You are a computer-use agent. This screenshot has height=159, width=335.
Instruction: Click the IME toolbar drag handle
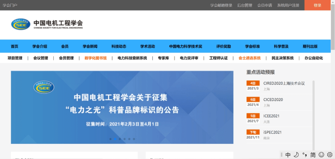[282, 155]
